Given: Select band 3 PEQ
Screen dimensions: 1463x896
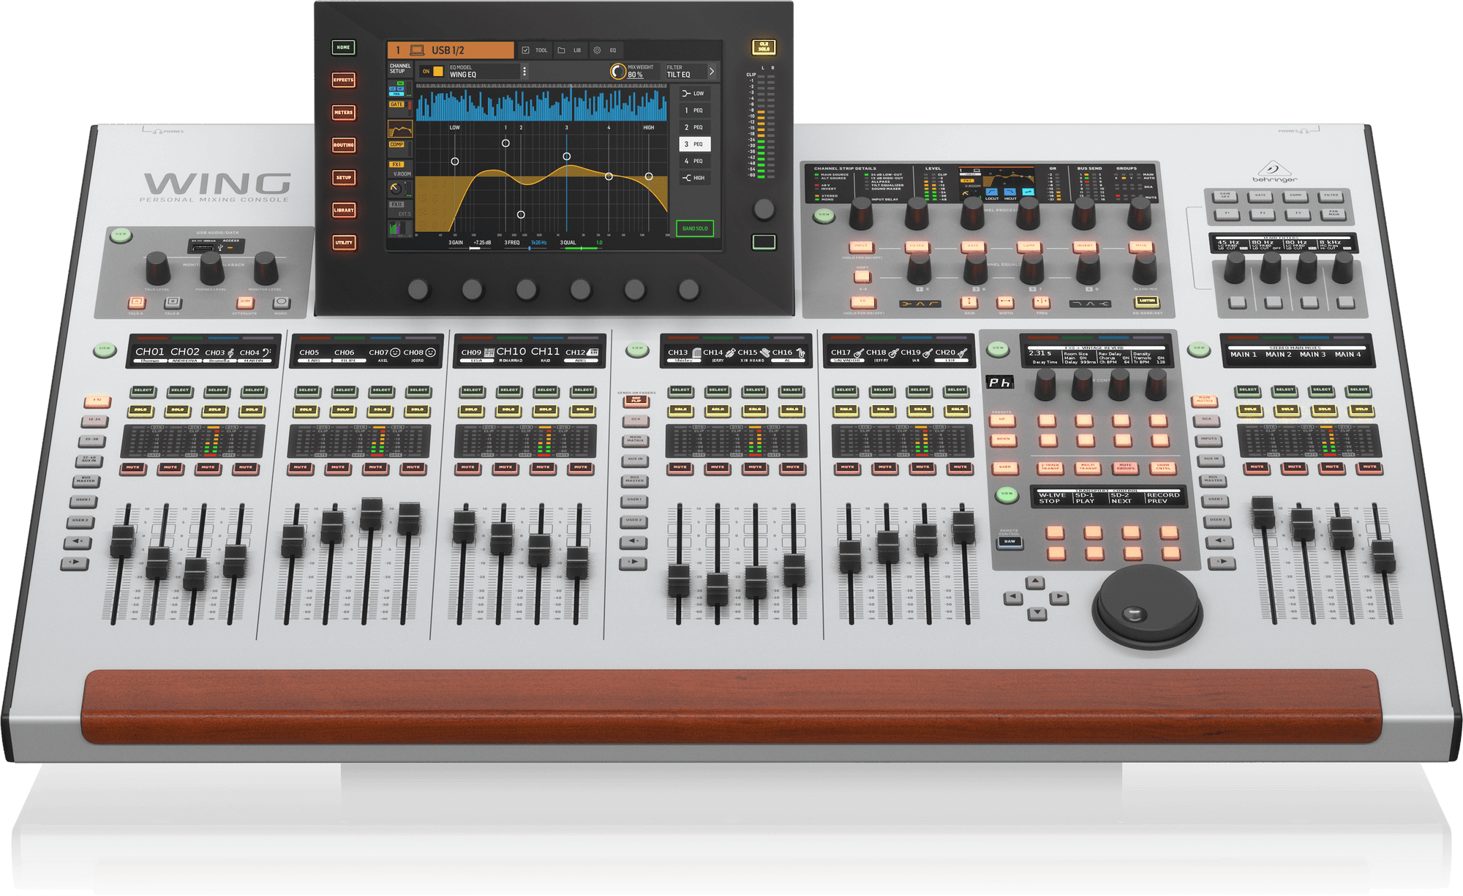Looking at the screenshot, I should [x=695, y=144].
